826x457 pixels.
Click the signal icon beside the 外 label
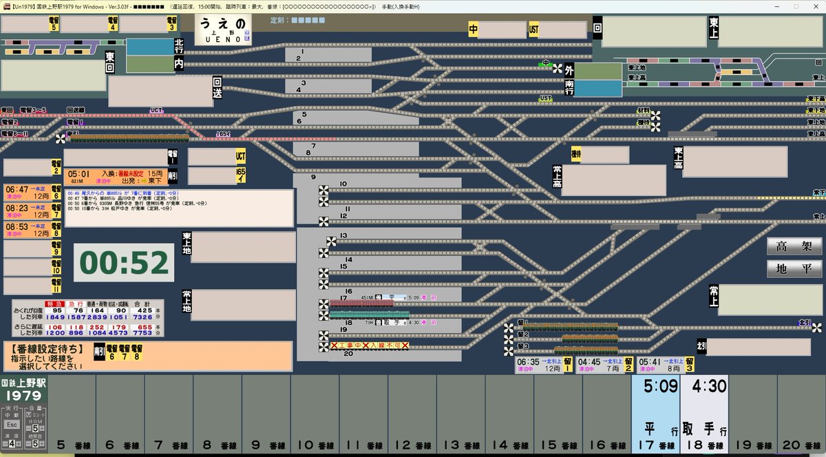tap(557, 67)
